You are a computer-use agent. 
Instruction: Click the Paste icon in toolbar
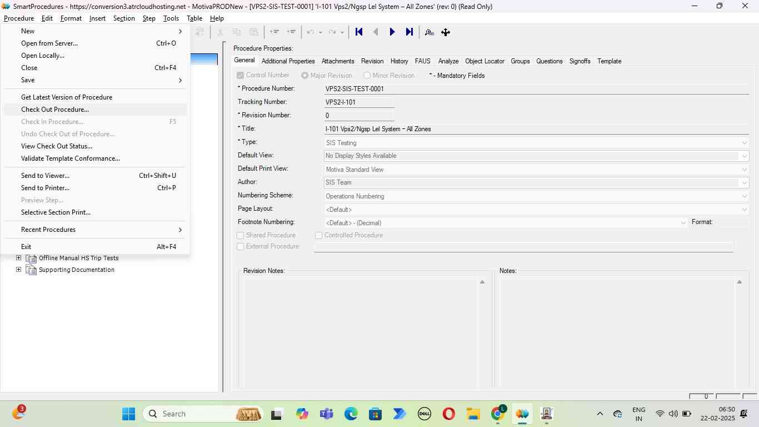click(x=254, y=32)
